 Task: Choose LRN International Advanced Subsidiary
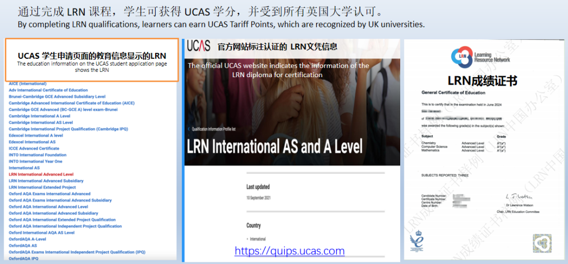click(46, 181)
